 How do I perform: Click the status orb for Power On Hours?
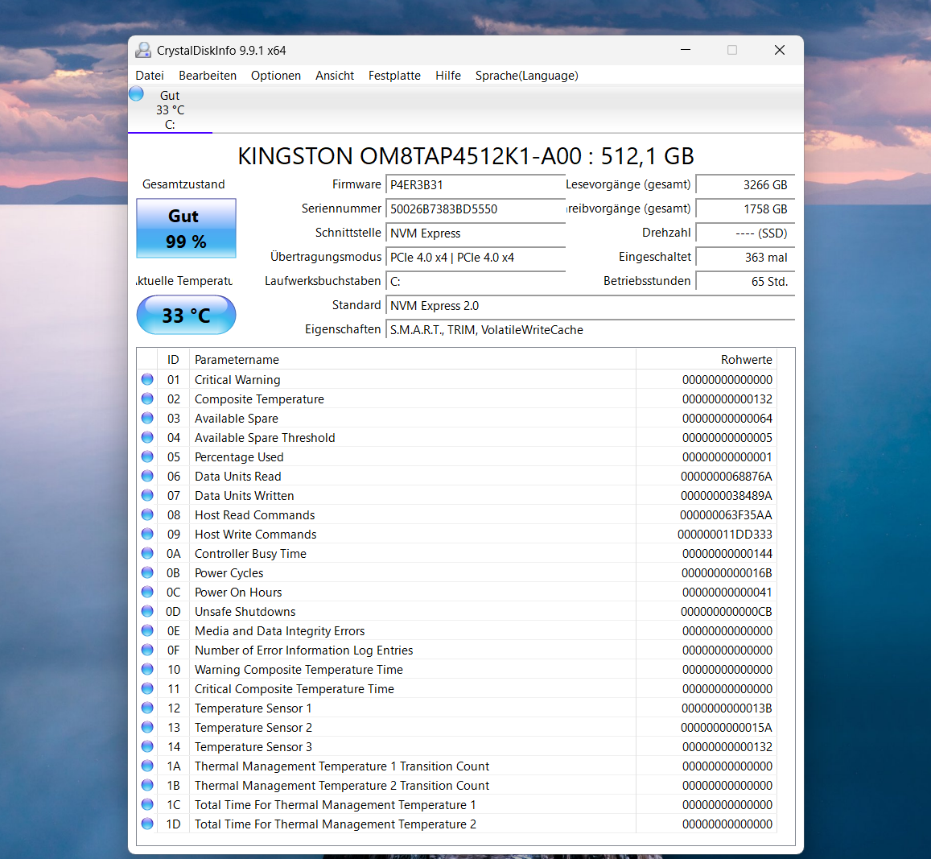147,592
